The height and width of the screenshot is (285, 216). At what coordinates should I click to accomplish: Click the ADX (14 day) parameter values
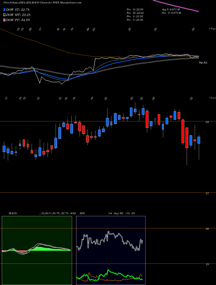click(x=121, y=213)
